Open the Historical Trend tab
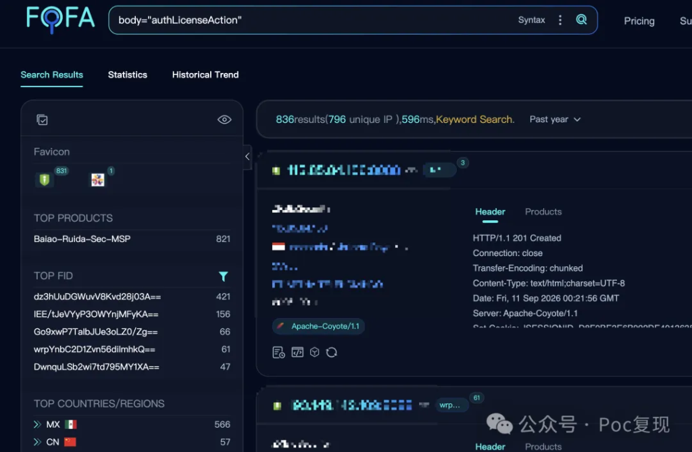The height and width of the screenshot is (452, 692). click(205, 74)
